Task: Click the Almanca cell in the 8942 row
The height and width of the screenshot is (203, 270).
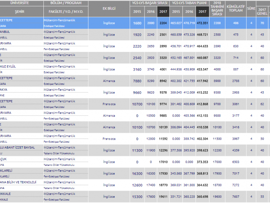Action: (108, 81)
